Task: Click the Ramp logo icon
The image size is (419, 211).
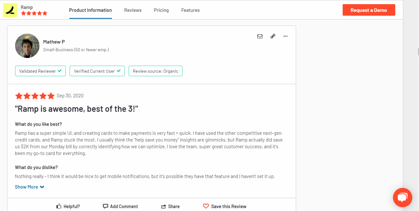Action: click(10, 10)
